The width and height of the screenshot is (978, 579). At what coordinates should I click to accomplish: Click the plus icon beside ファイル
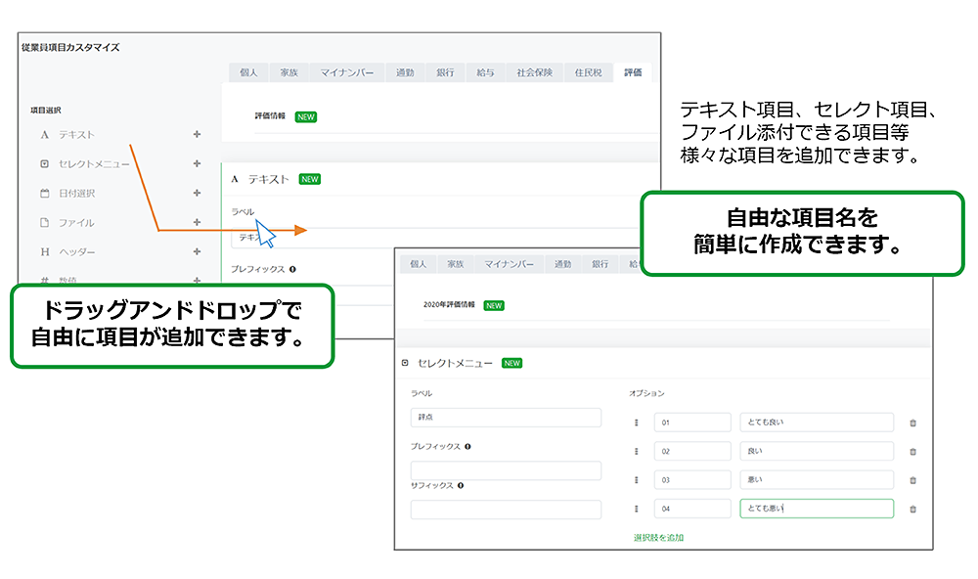[x=197, y=223]
